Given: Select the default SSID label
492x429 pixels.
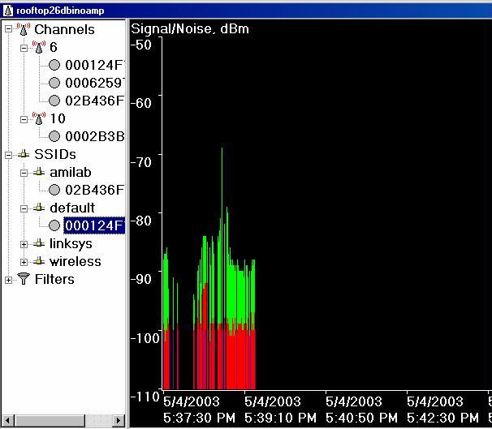Looking at the screenshot, I should click(x=71, y=208).
